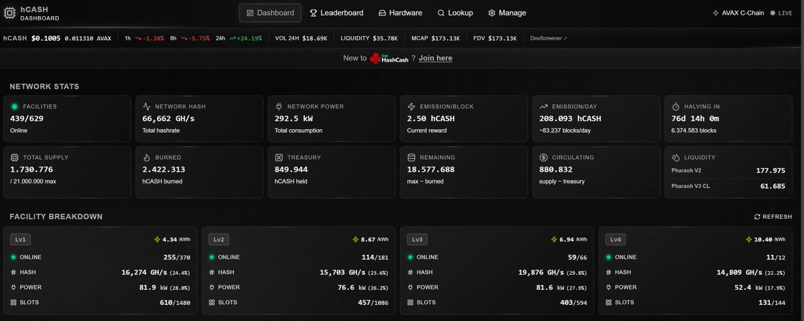The image size is (804, 321).
Task: Click the Total Supply chip icon
Action: (15, 158)
